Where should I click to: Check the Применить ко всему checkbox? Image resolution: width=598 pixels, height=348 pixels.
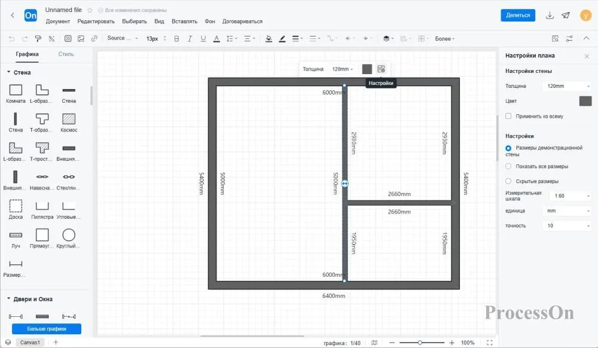coord(508,116)
